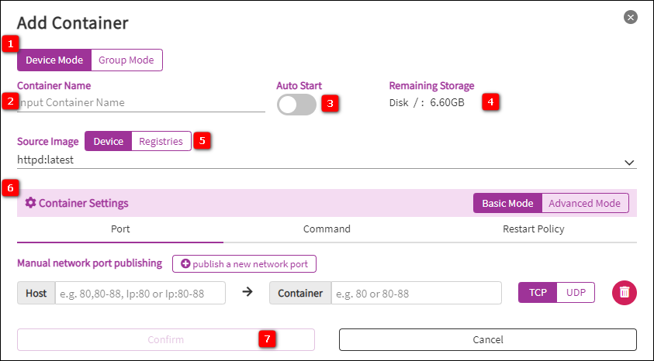
Task: Select the Port tab
Action: click(120, 229)
